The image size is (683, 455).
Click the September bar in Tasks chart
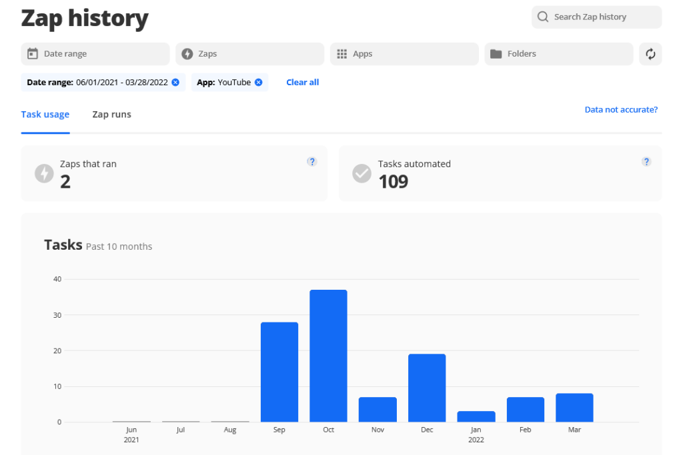[x=279, y=372]
